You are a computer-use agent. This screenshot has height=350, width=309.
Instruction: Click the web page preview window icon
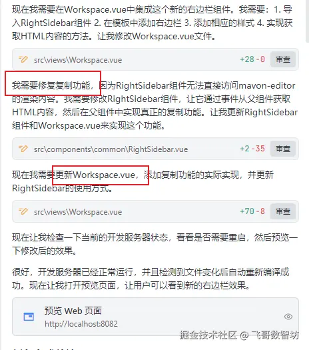point(29,317)
